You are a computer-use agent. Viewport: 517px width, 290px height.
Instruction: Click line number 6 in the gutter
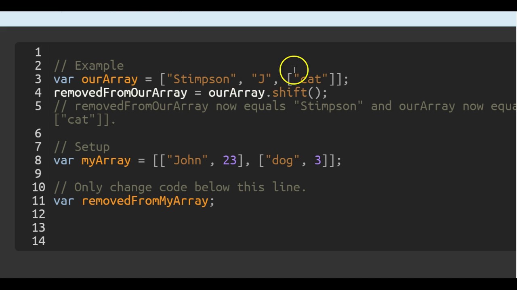click(38, 133)
